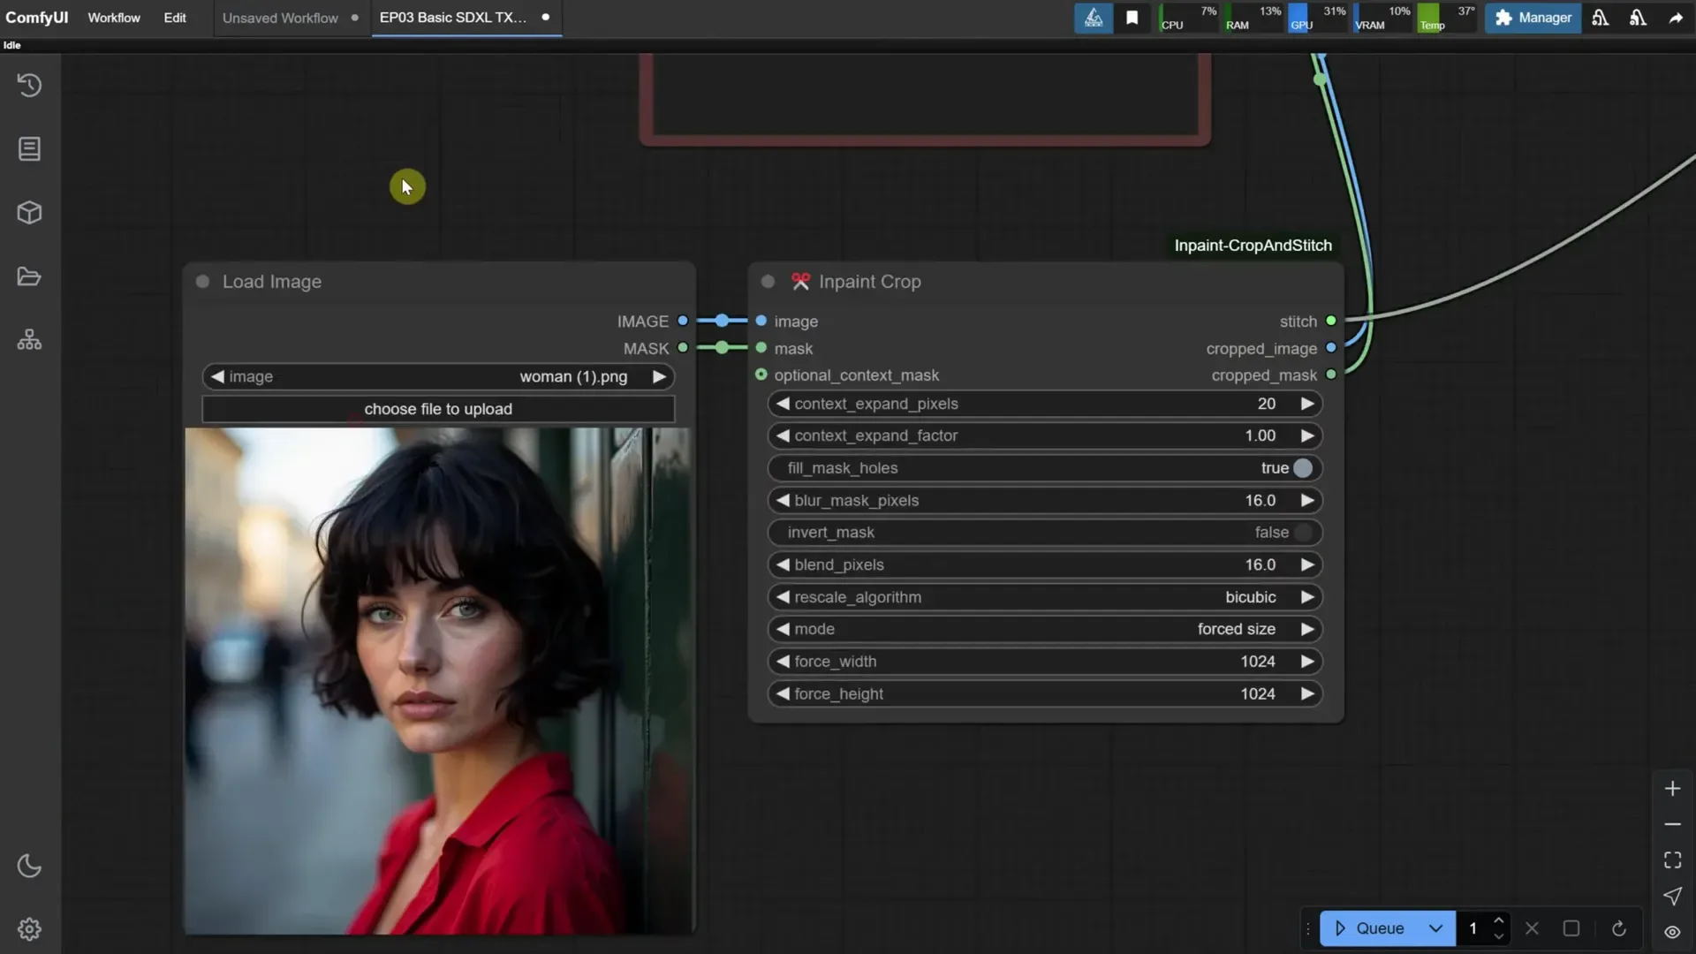Viewport: 1696px width, 954px height.
Task: Click the share arrow icon in the top bar
Action: click(1675, 18)
